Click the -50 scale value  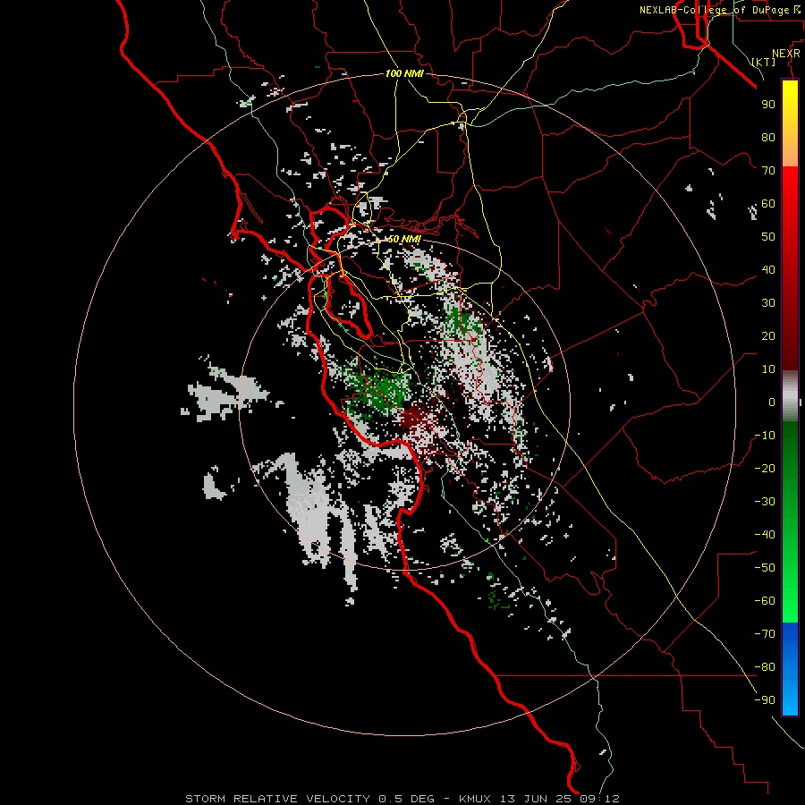click(x=765, y=567)
